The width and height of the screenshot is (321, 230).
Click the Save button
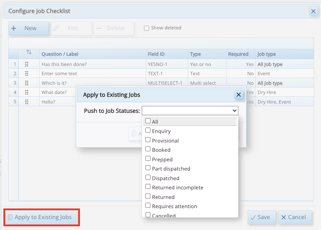(x=262, y=217)
